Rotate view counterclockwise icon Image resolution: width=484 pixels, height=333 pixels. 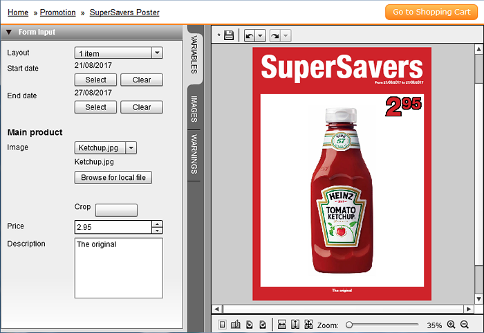(x=249, y=325)
